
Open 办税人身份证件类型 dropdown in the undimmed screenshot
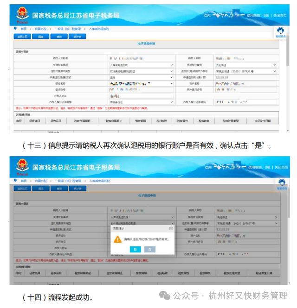(x=142, y=102)
